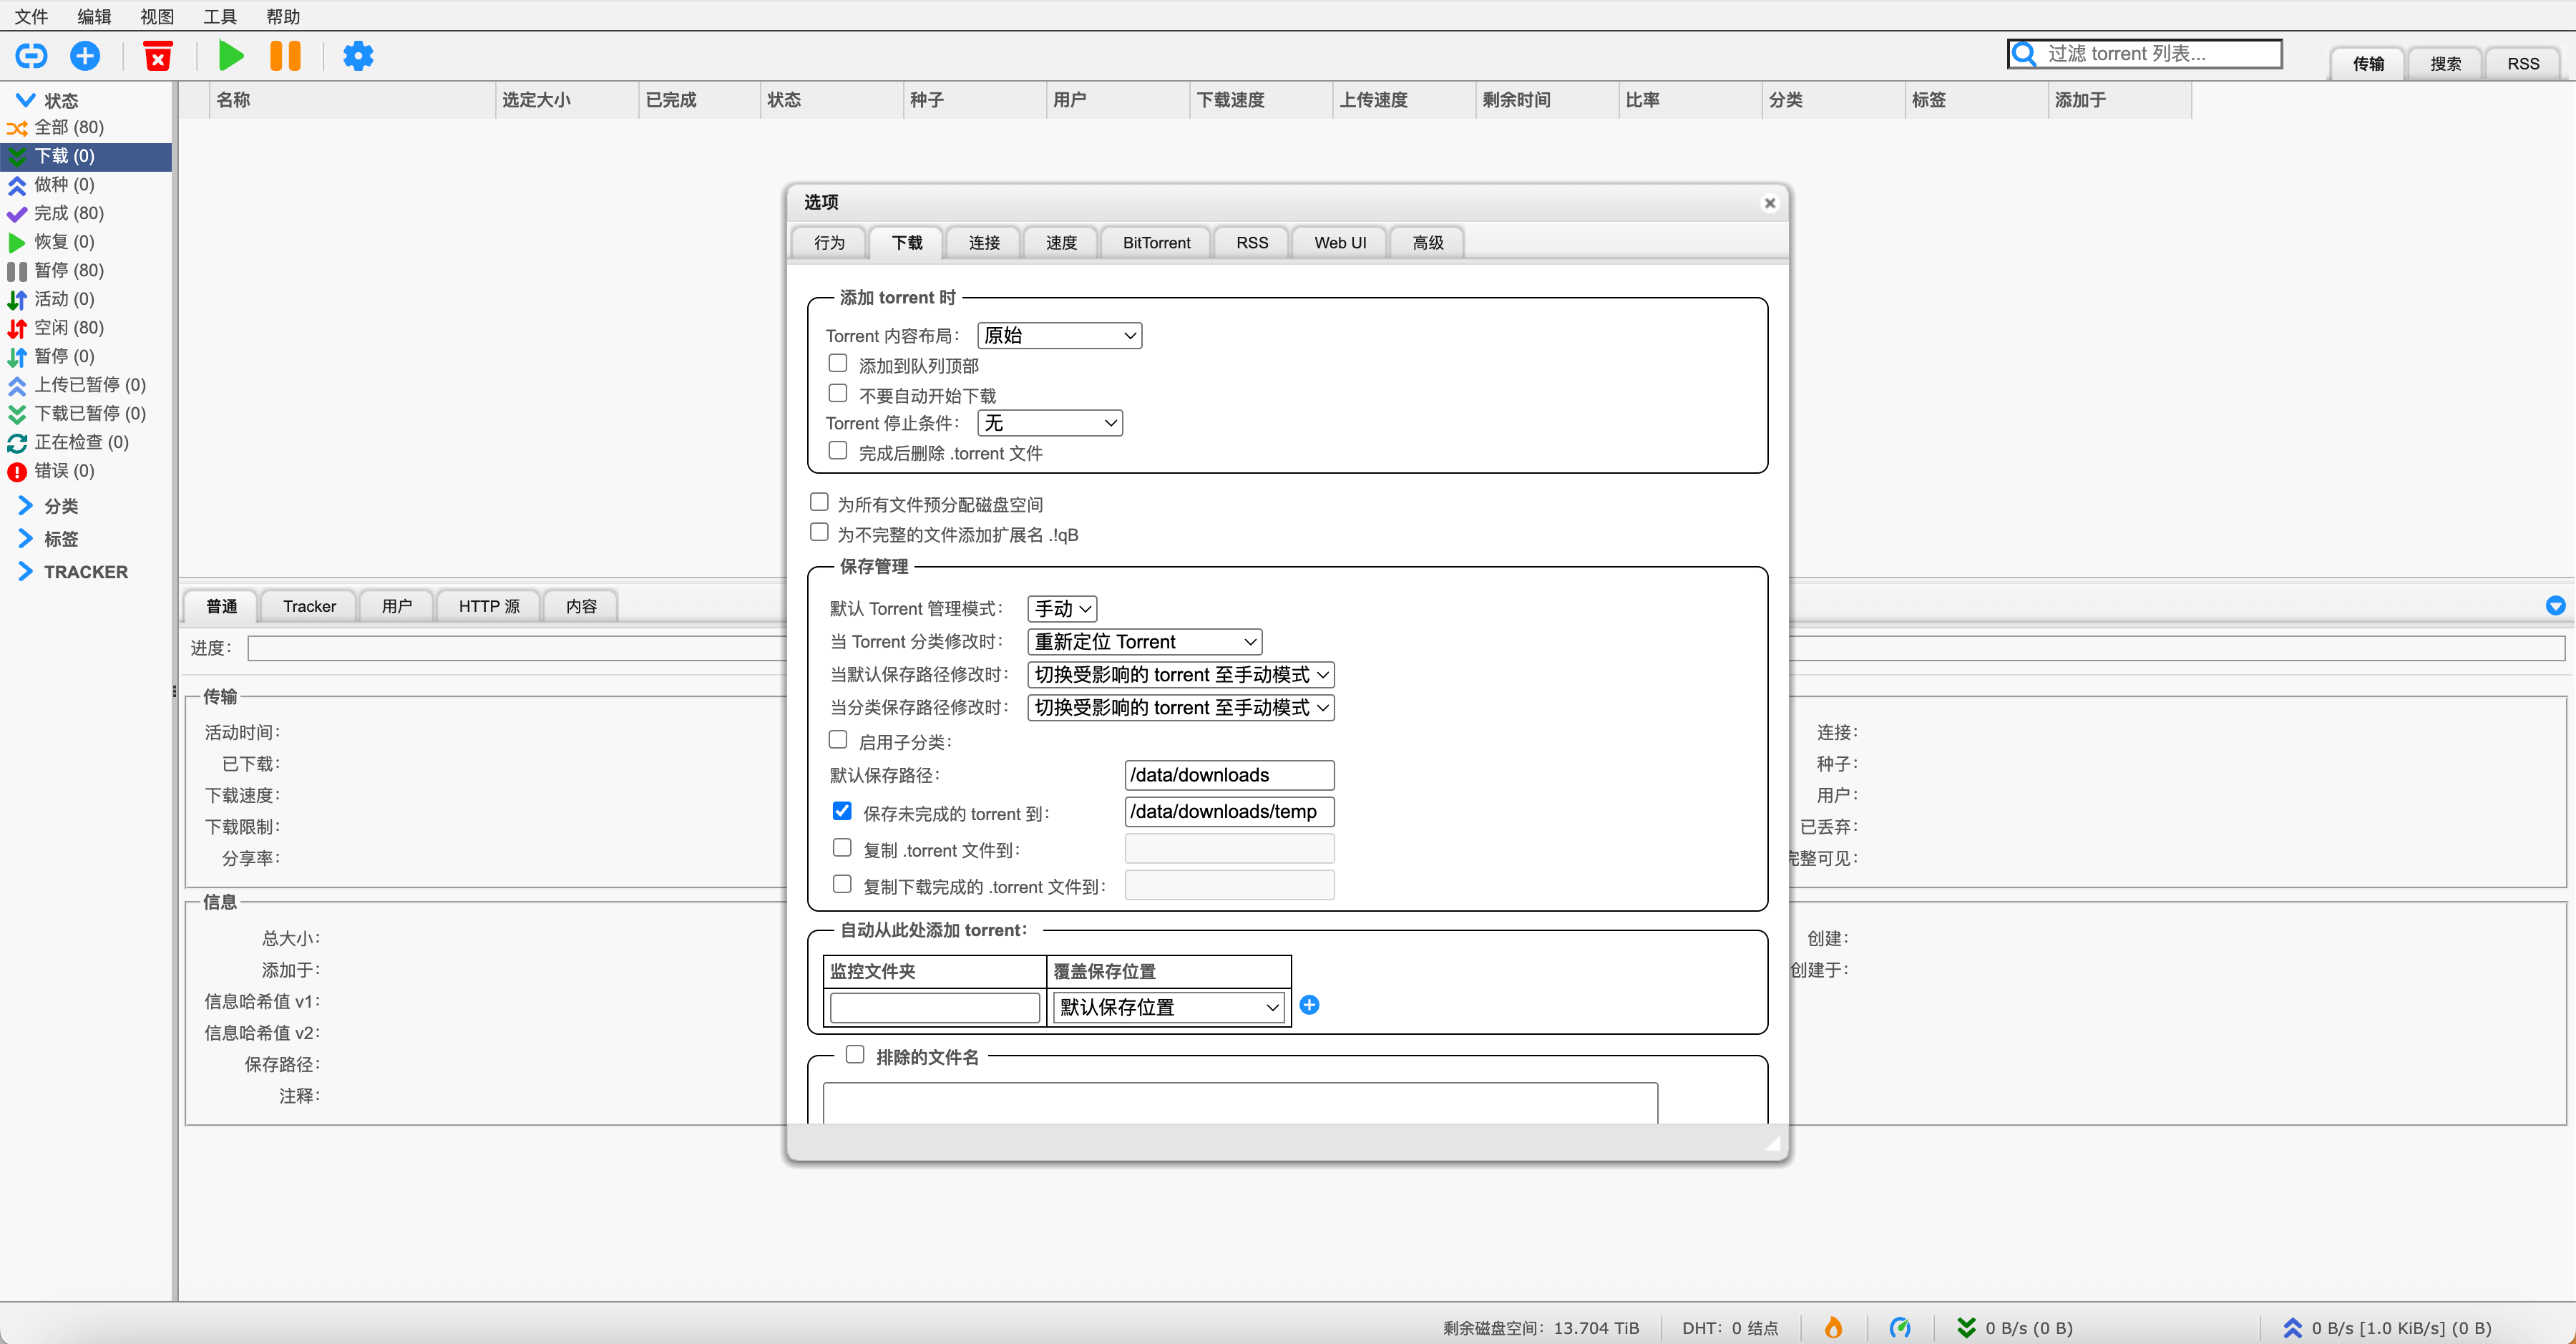Open the Tracker details tab

pyautogui.click(x=309, y=606)
